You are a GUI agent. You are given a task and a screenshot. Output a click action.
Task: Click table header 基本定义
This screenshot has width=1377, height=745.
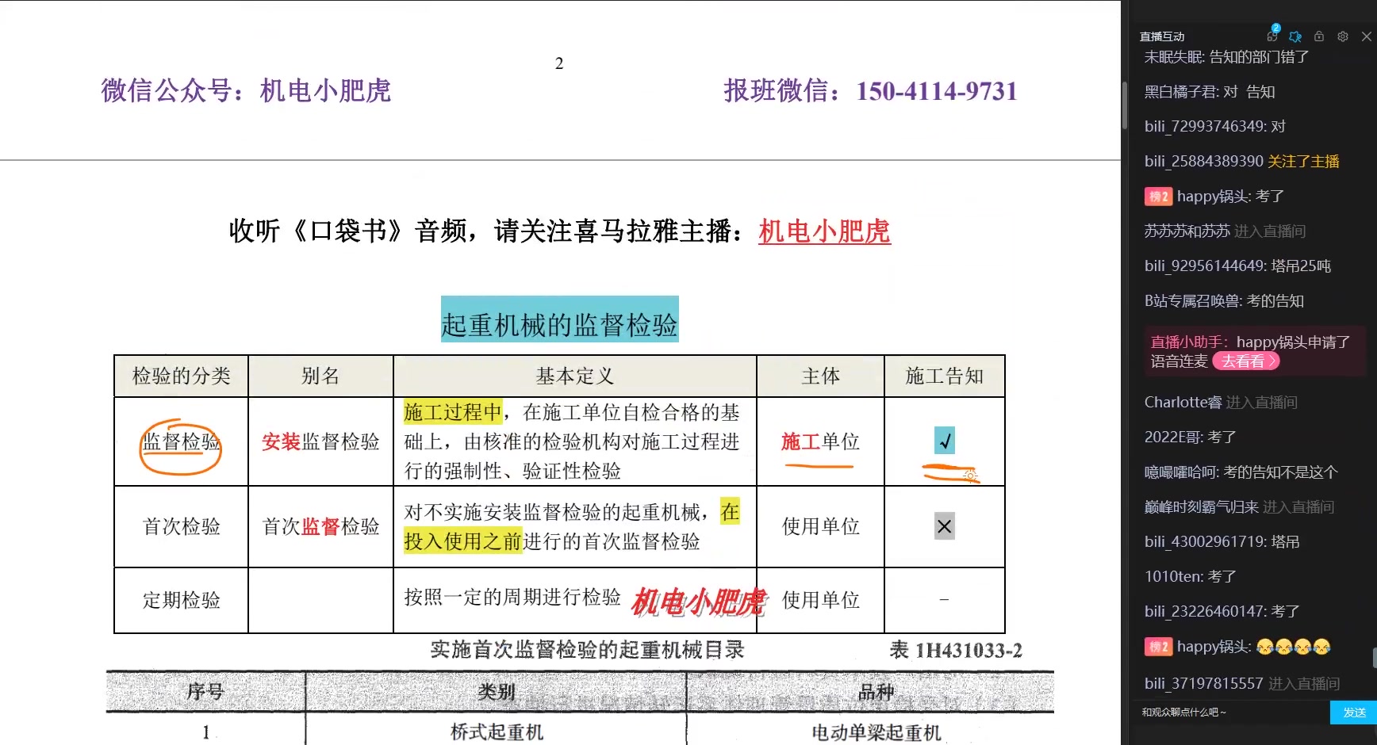pos(574,376)
